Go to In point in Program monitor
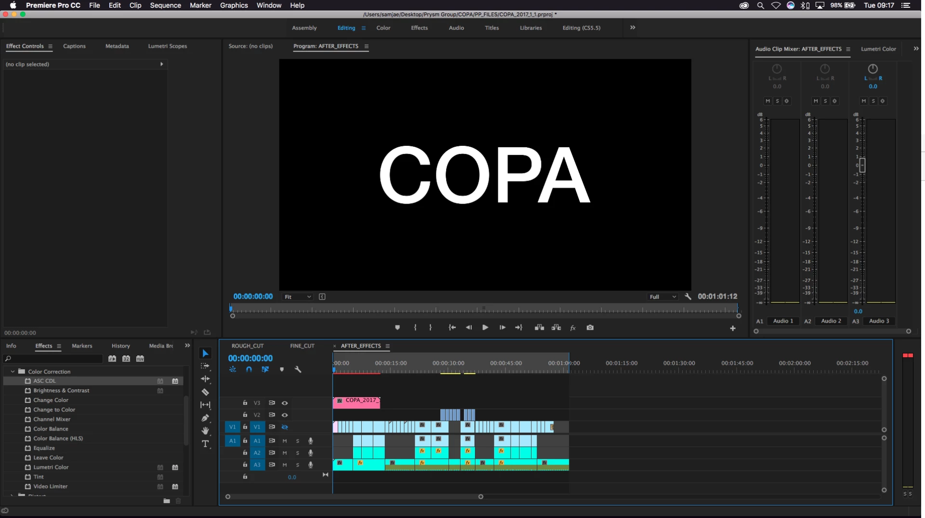 click(452, 327)
